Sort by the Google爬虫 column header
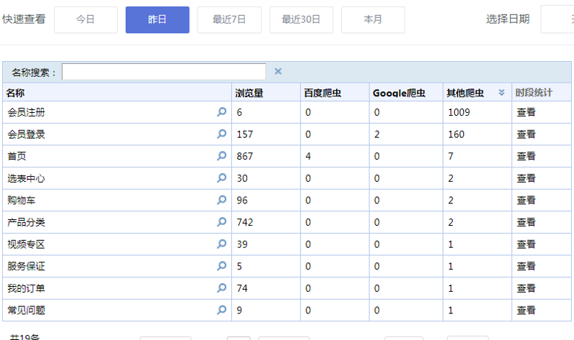Viewport: 574px width, 340px height. tap(406, 92)
